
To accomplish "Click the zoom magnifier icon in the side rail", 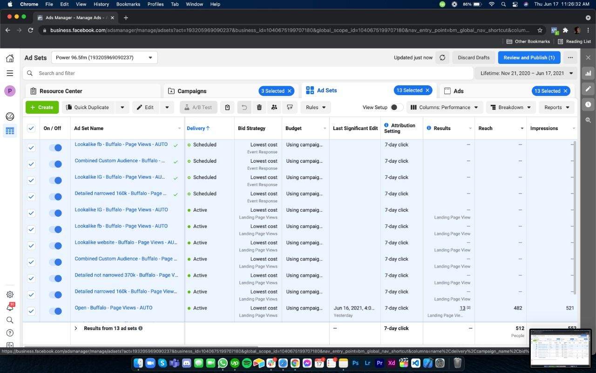I will (588, 120).
